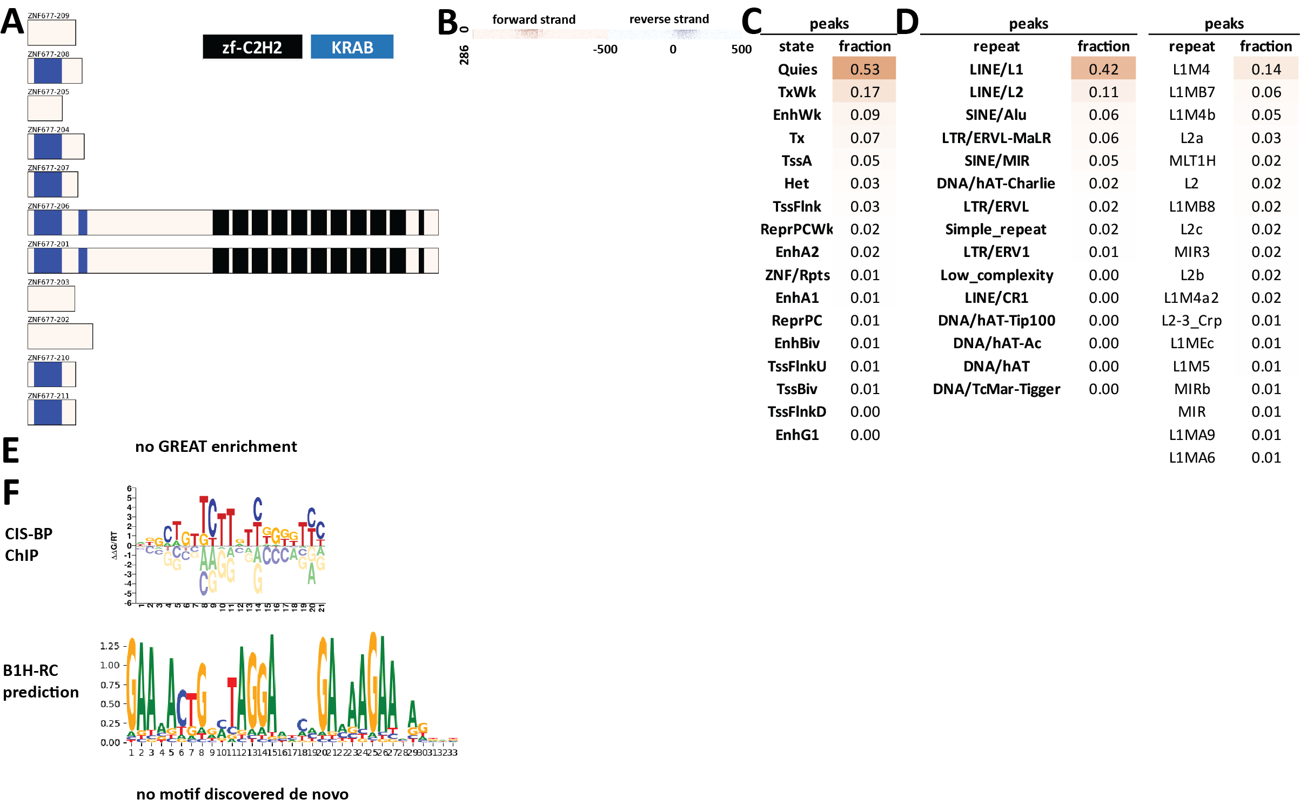This screenshot has height=806, width=1300.
Task: Select the ZNF677-206 isoform bar
Action: click(x=232, y=222)
